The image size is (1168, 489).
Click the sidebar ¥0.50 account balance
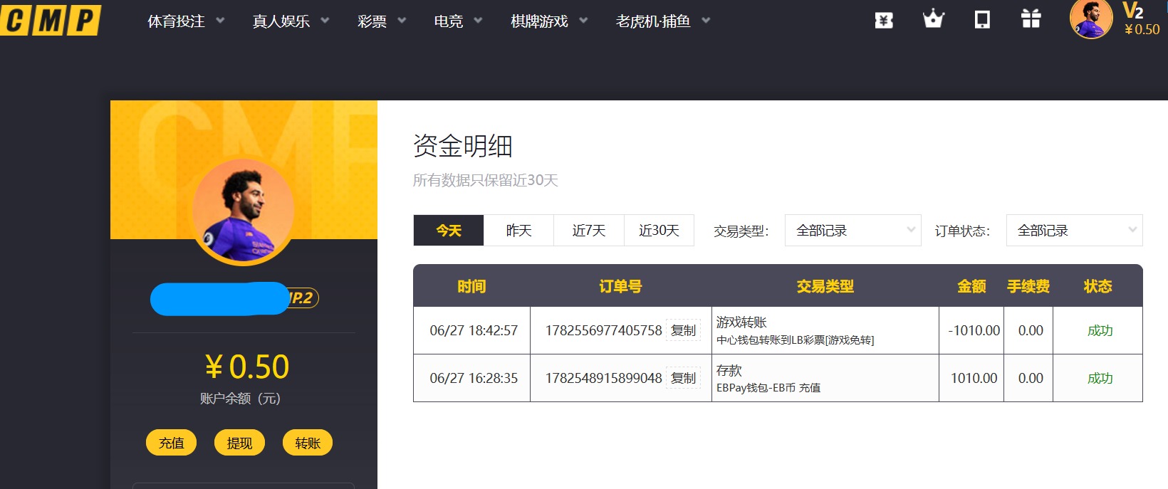point(247,367)
